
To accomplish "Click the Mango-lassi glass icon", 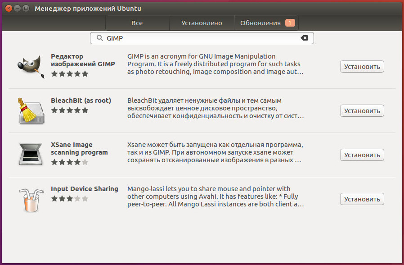I will tap(31, 200).
